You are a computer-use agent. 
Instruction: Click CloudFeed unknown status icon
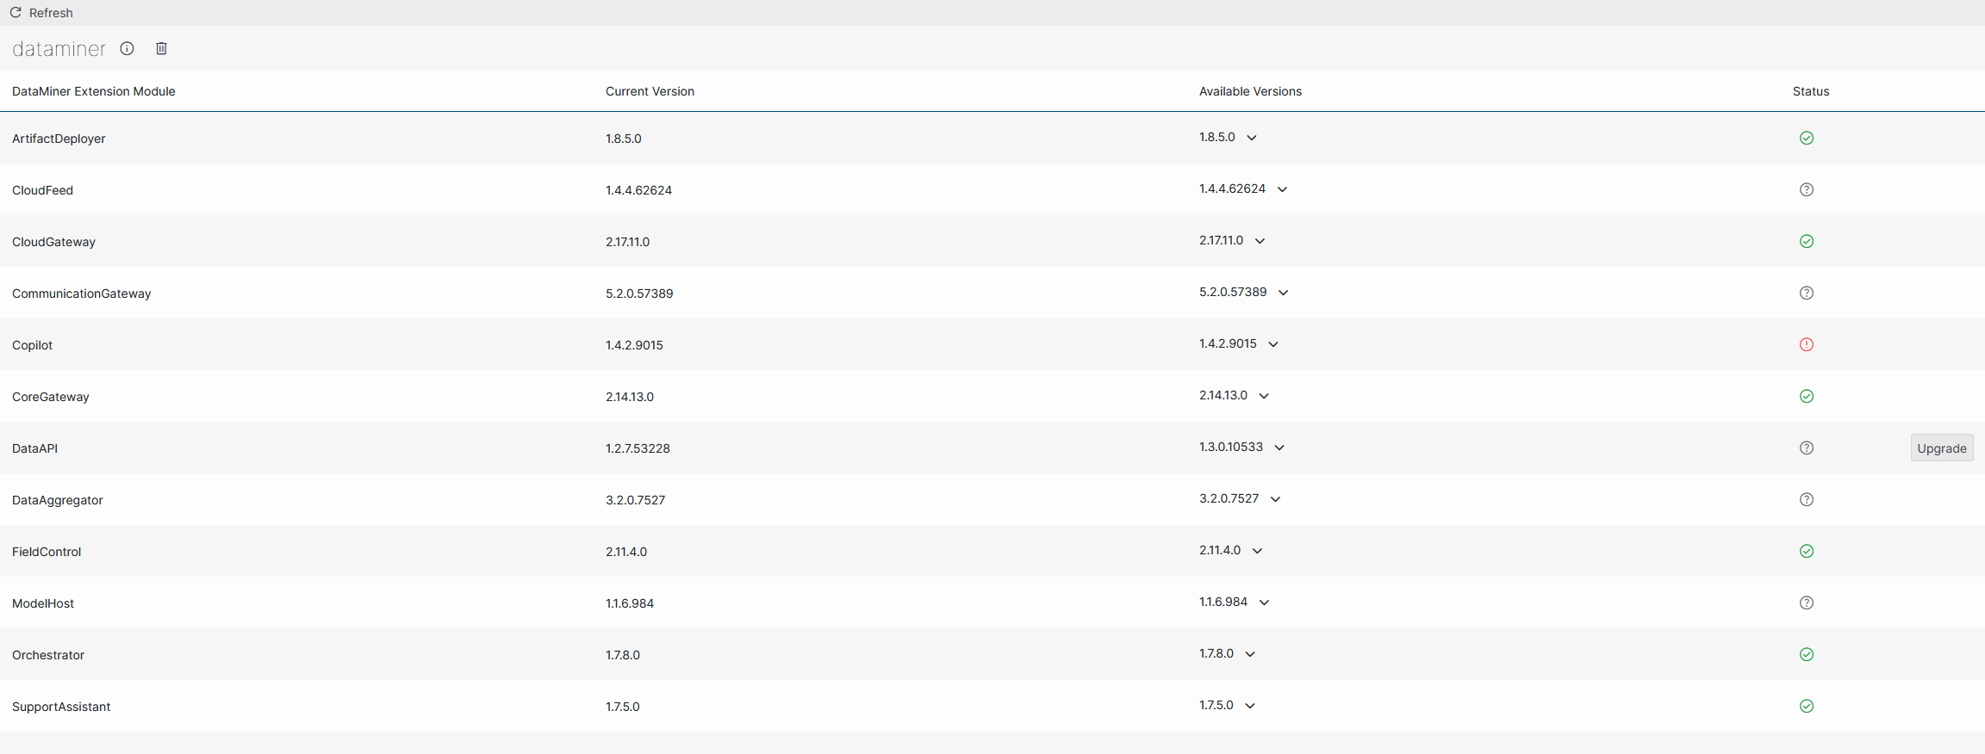pos(1807,189)
